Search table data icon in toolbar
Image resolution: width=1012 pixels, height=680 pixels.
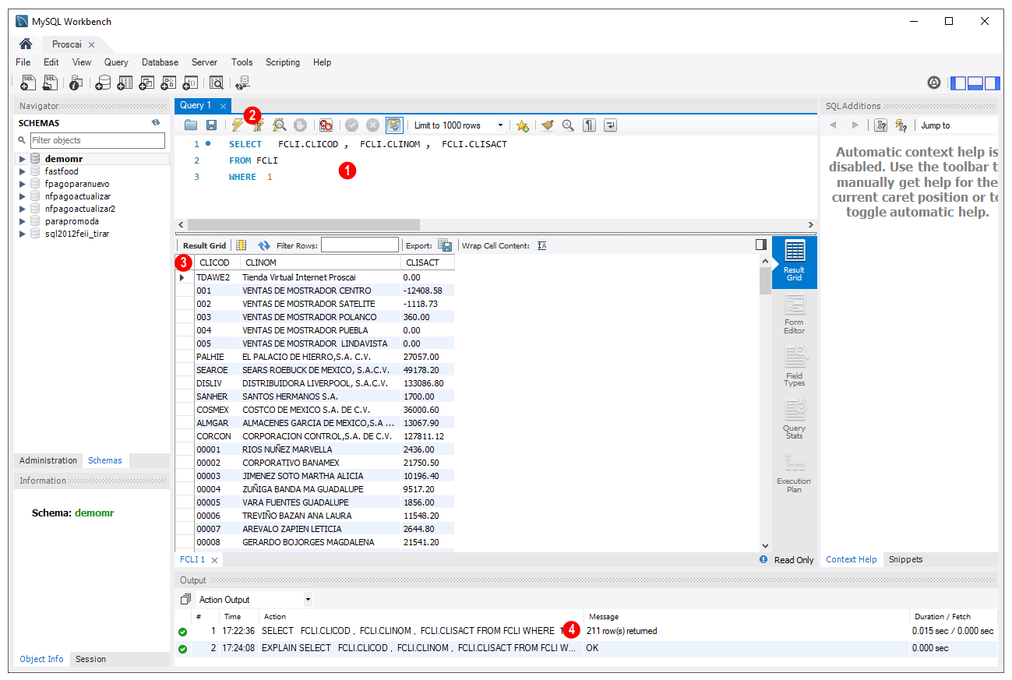(x=217, y=83)
